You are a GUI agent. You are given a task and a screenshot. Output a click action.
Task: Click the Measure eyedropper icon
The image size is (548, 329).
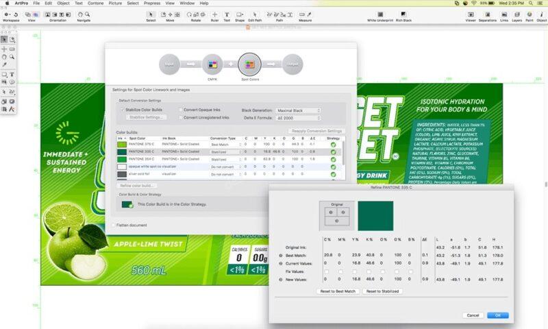pos(310,14)
